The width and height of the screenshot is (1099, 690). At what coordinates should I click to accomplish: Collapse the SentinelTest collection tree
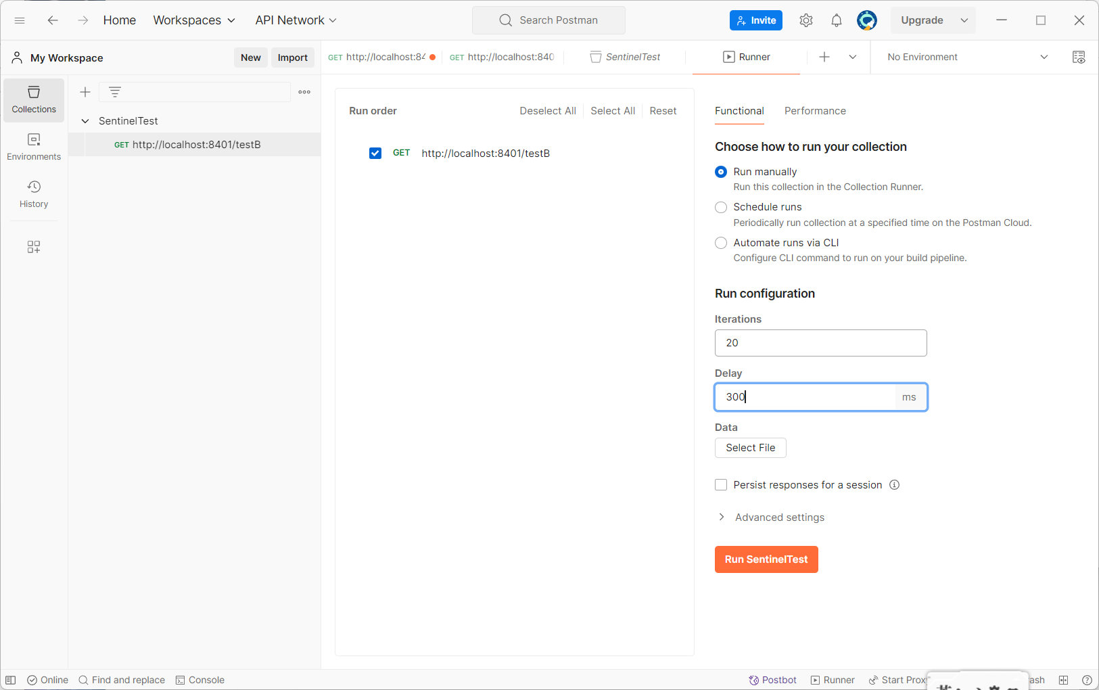tap(85, 121)
